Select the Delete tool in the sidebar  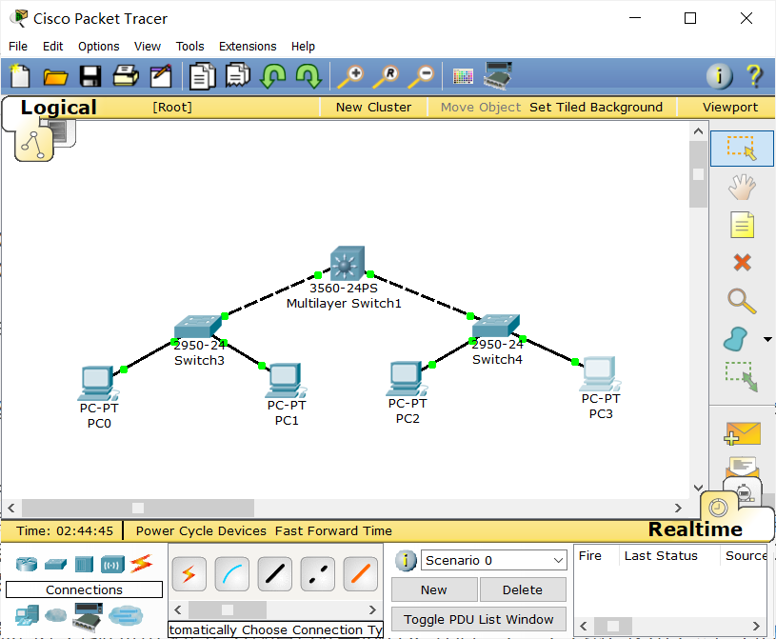pyautogui.click(x=742, y=263)
